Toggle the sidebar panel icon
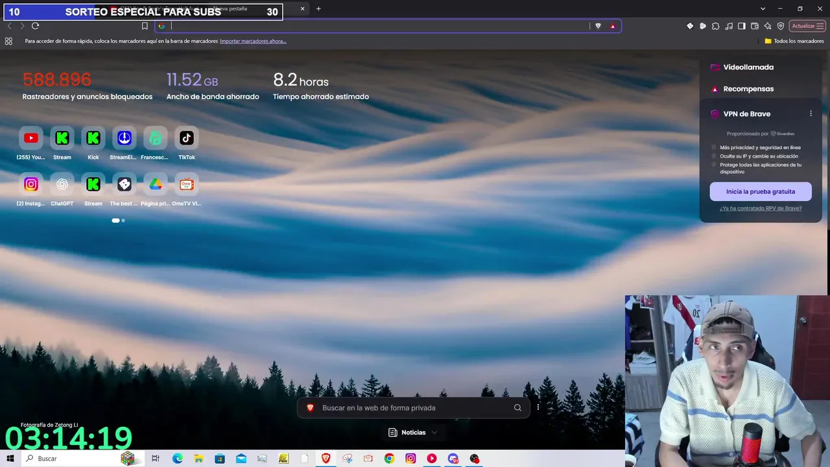This screenshot has height=467, width=830. coord(742,26)
